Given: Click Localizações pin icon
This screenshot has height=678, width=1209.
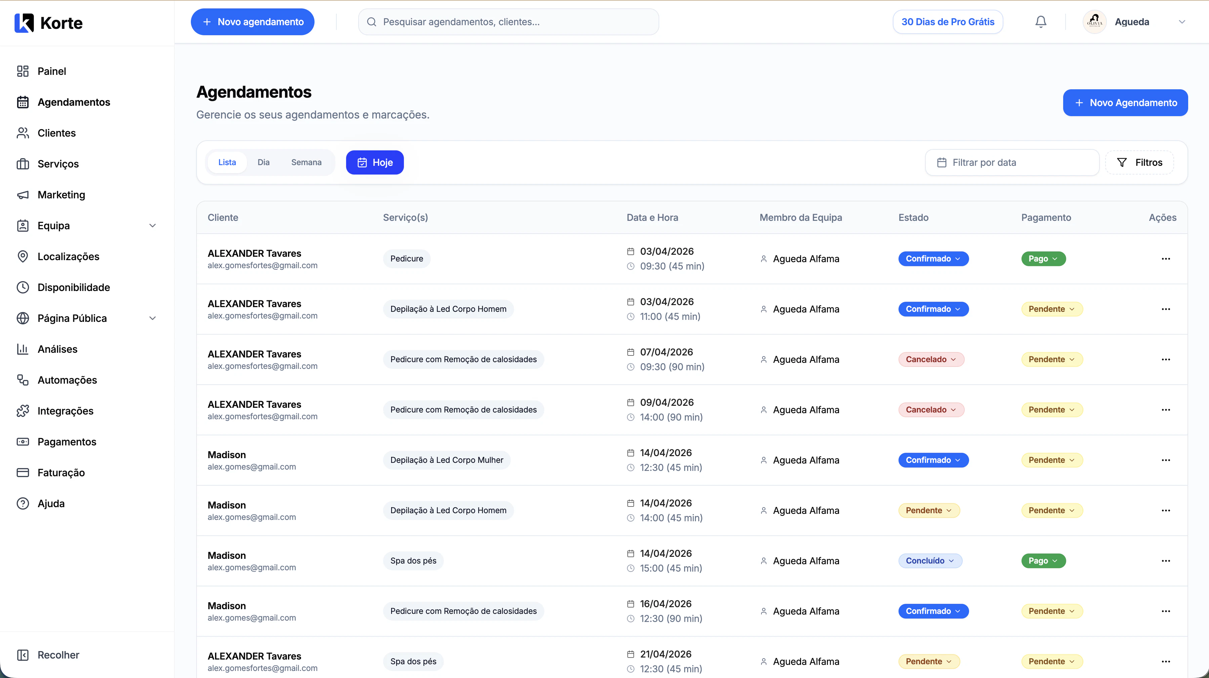Looking at the screenshot, I should [23, 256].
